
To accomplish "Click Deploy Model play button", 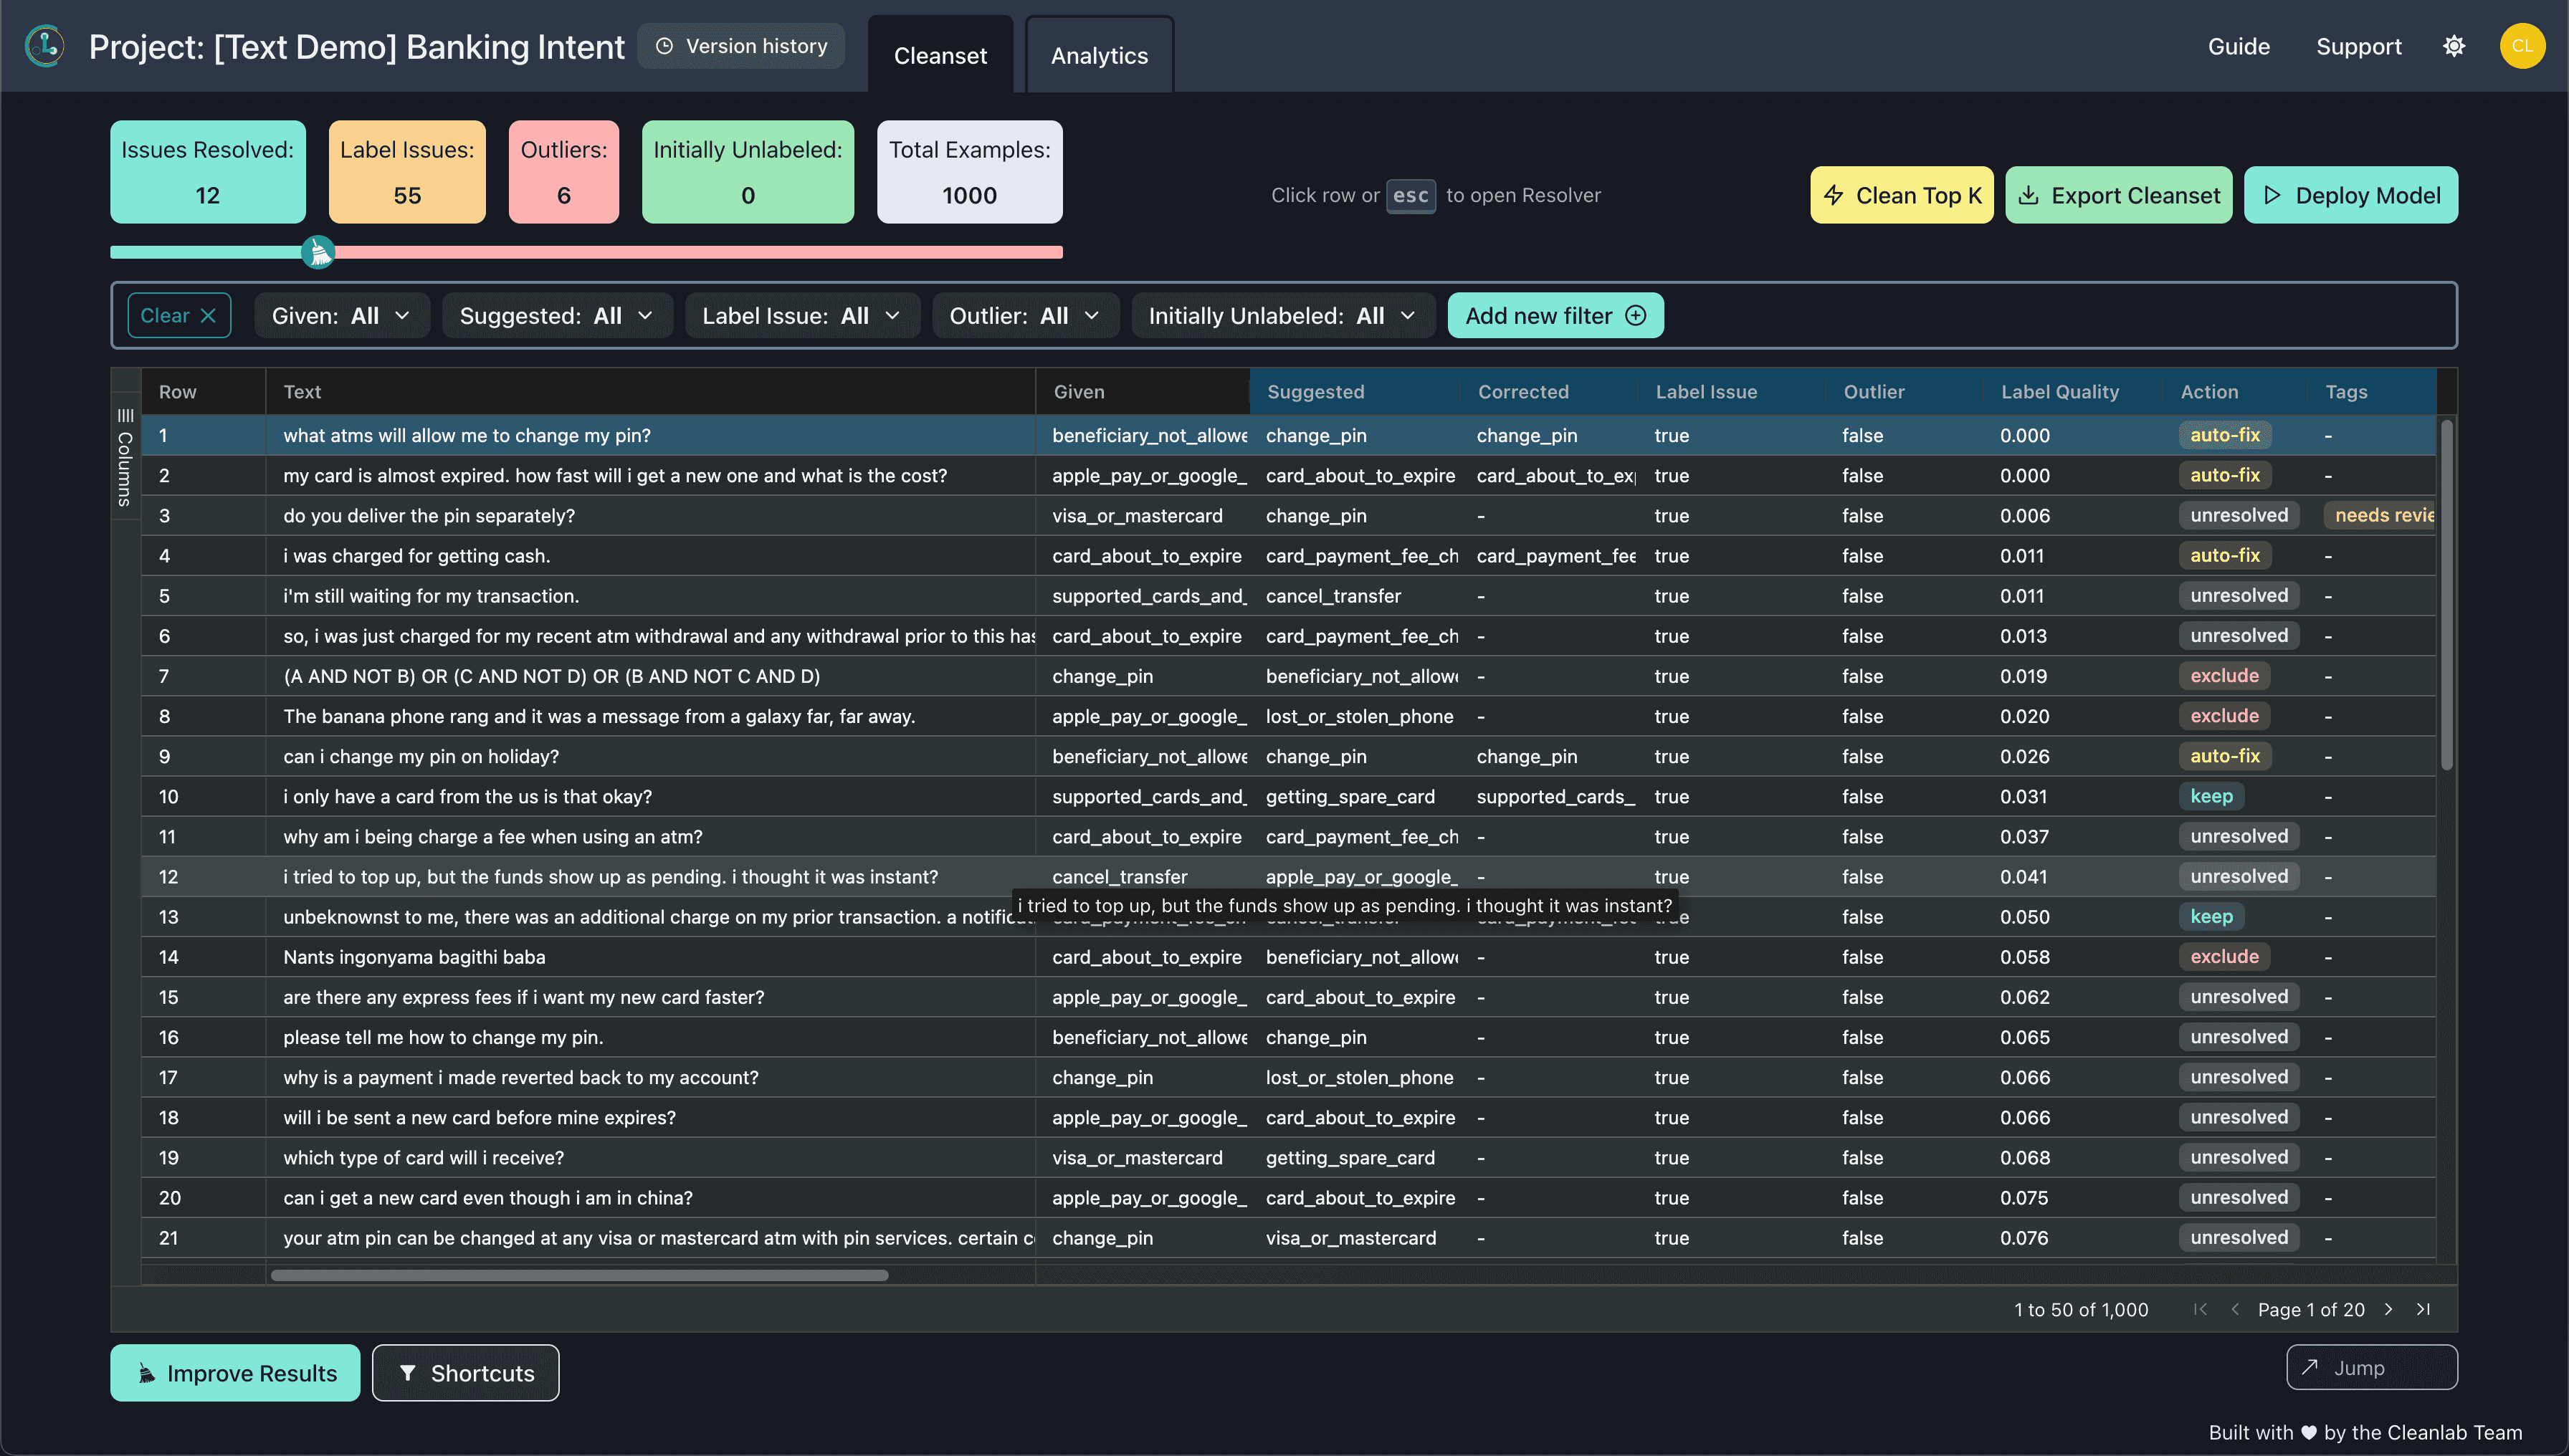I will (2350, 195).
